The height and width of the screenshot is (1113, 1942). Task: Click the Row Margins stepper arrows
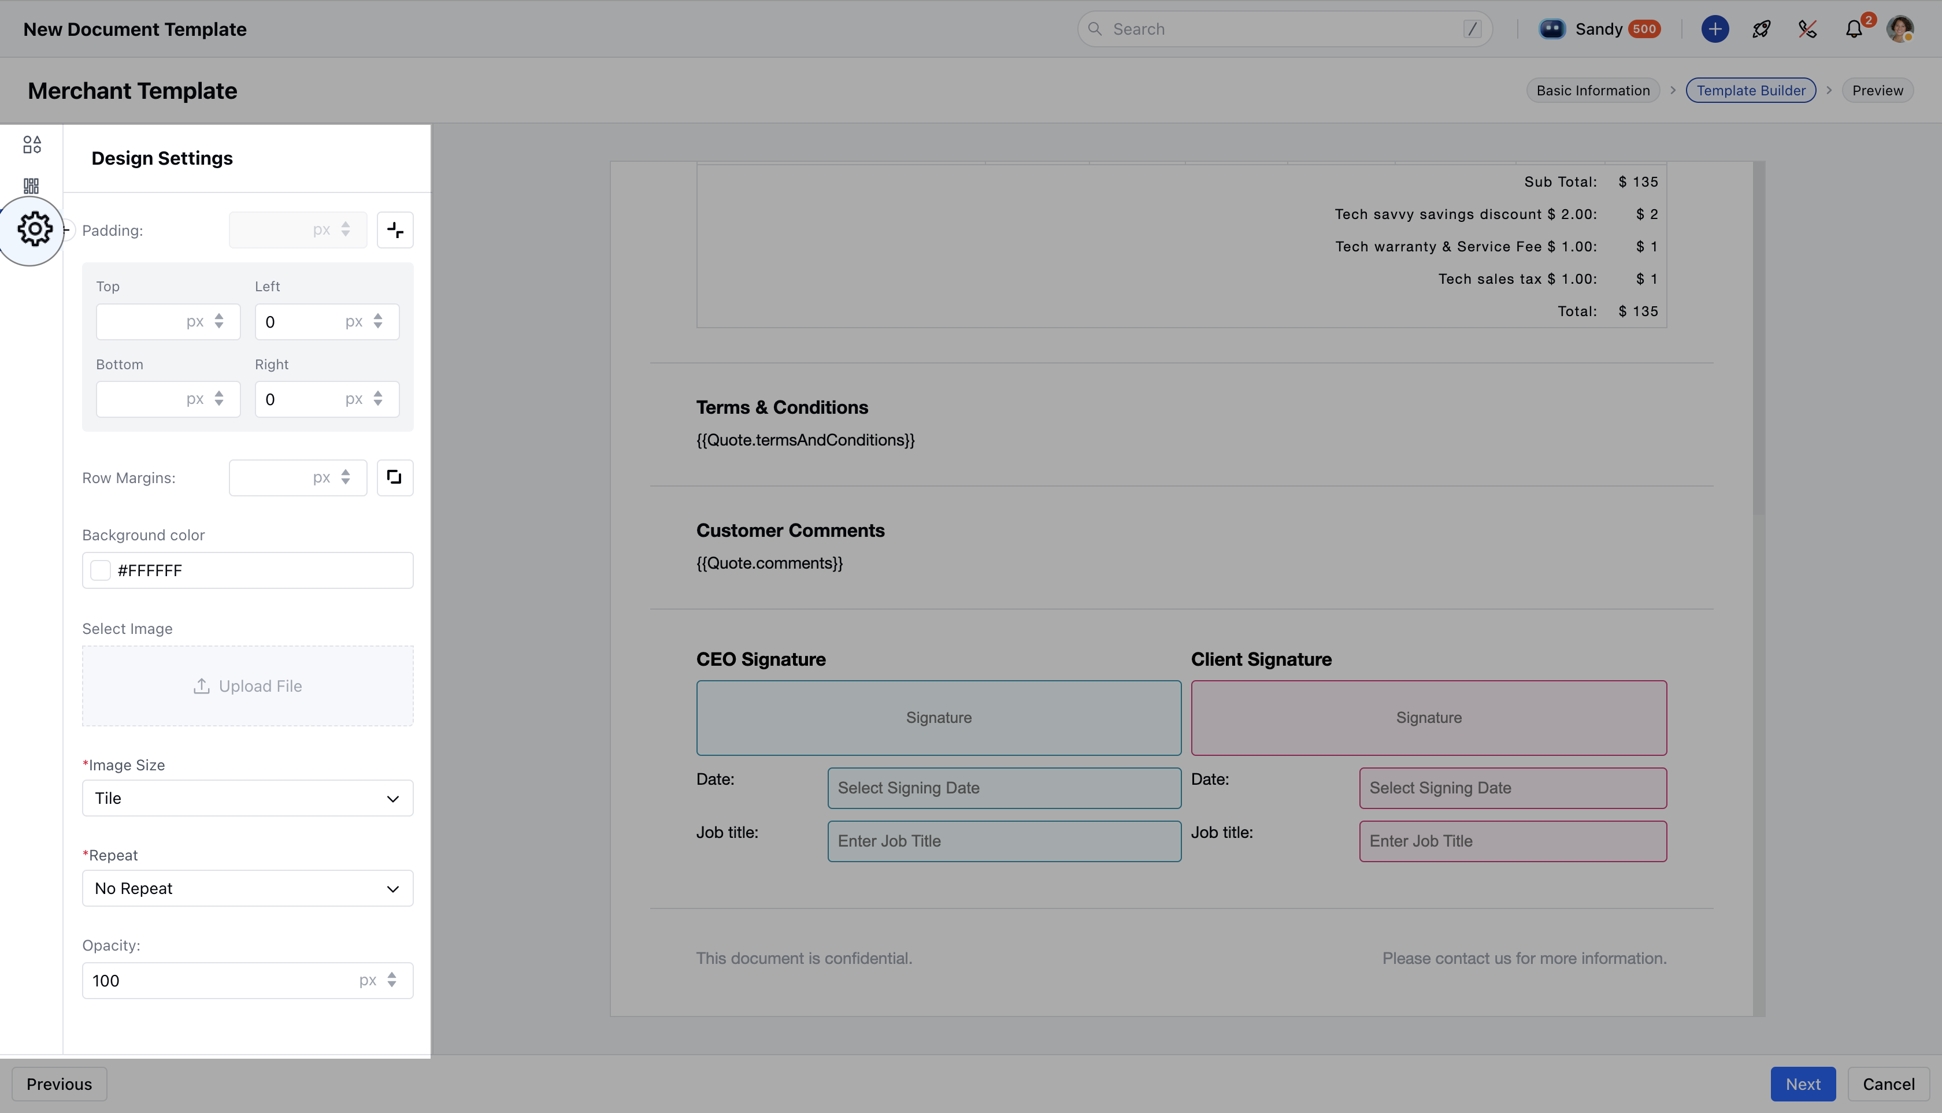point(346,477)
